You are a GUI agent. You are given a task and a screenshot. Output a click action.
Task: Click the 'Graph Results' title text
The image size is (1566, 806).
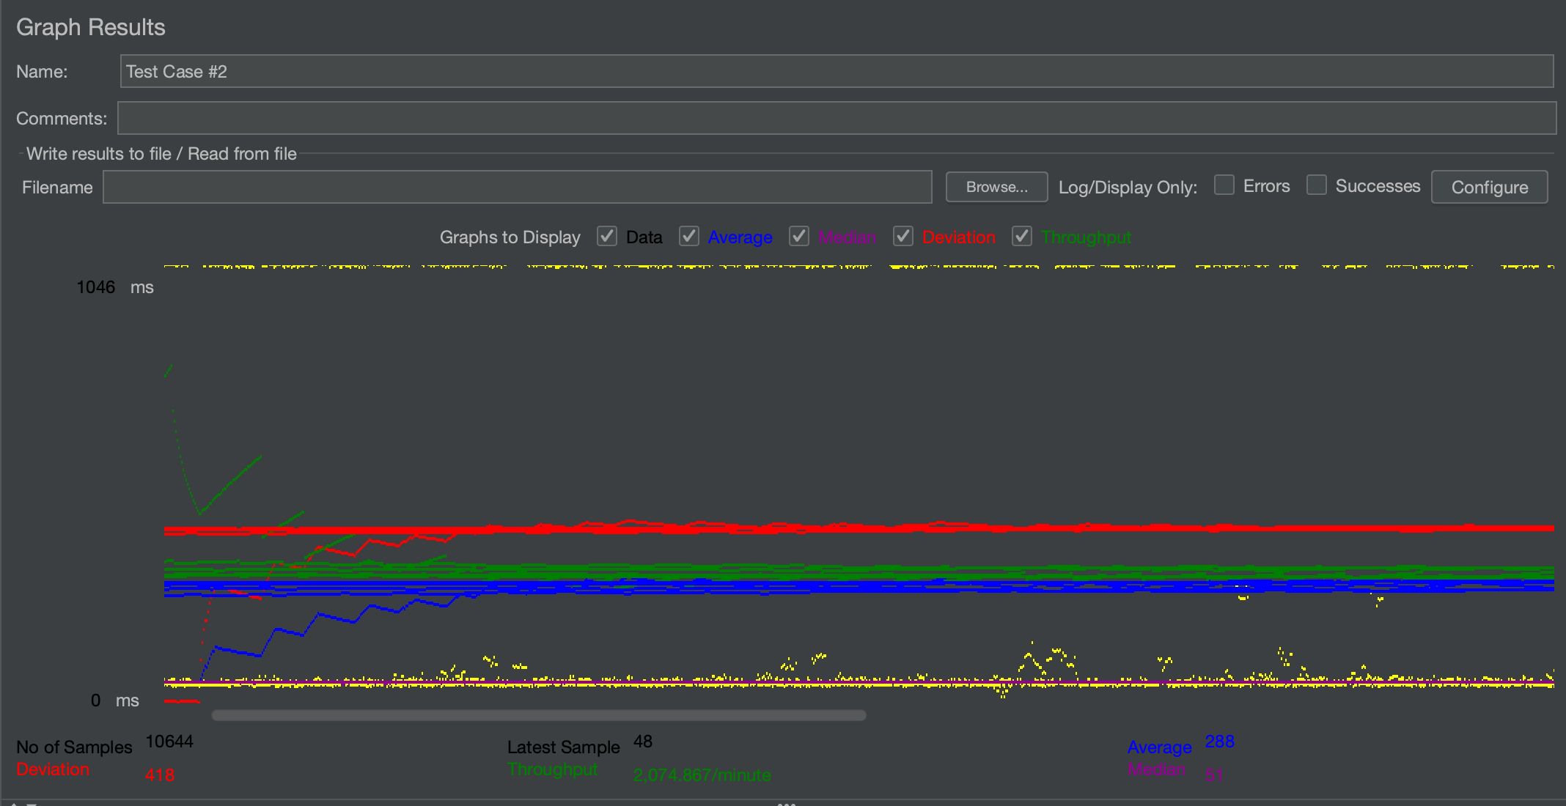click(91, 27)
